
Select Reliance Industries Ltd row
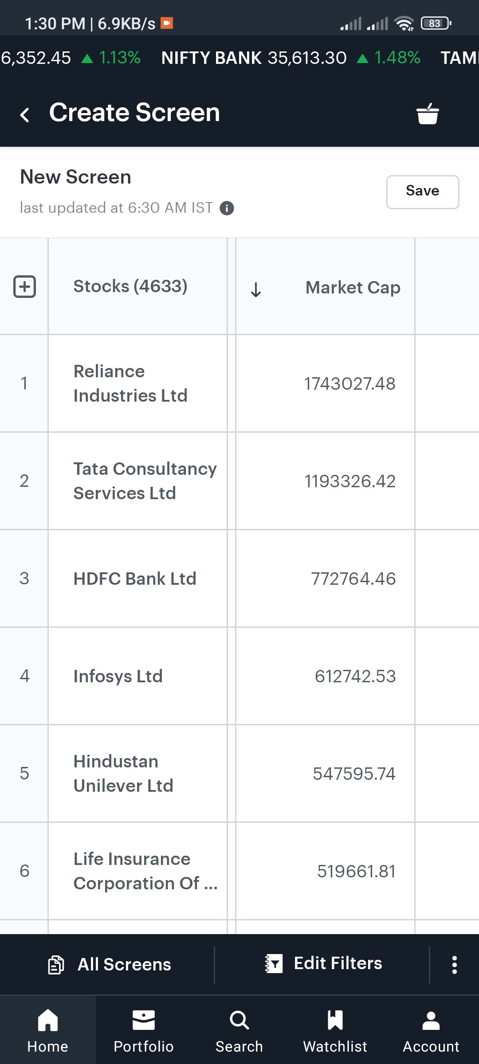pos(239,383)
